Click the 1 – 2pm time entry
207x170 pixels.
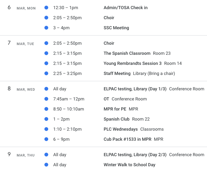61,119
